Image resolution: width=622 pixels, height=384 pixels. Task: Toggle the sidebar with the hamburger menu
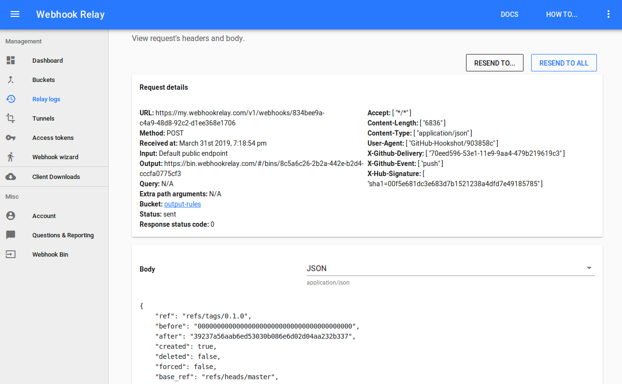click(x=15, y=14)
